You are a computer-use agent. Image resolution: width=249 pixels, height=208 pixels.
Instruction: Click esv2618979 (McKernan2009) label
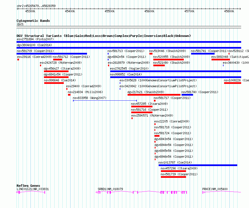click(x=129, y=63)
